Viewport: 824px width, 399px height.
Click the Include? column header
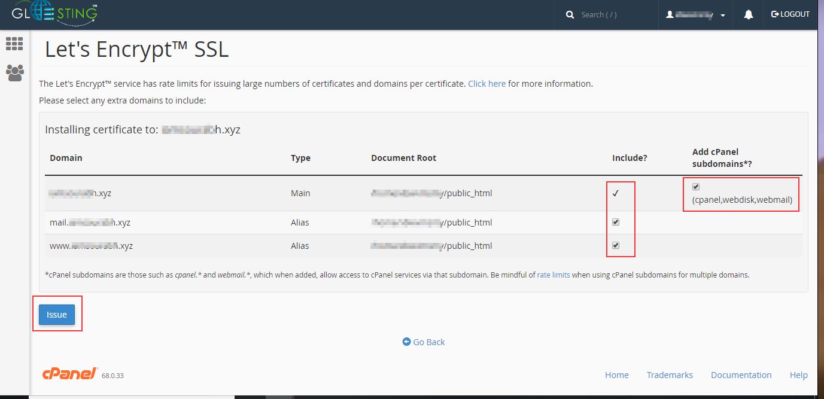[630, 158]
